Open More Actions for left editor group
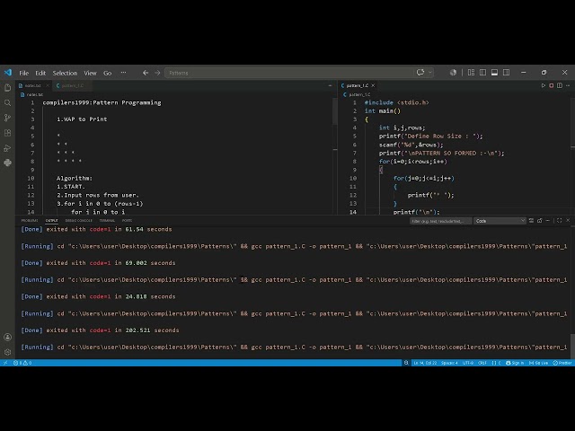The image size is (575, 431). point(330,85)
